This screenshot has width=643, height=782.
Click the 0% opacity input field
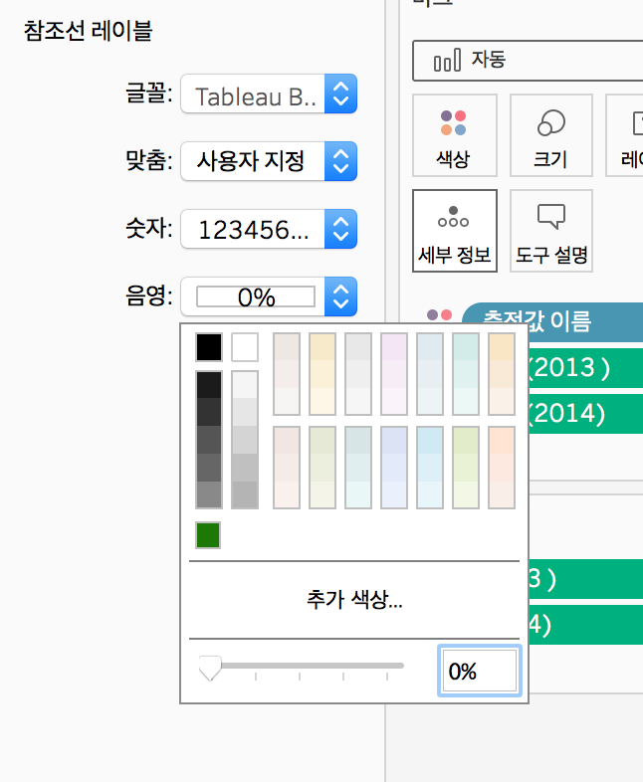tap(480, 671)
